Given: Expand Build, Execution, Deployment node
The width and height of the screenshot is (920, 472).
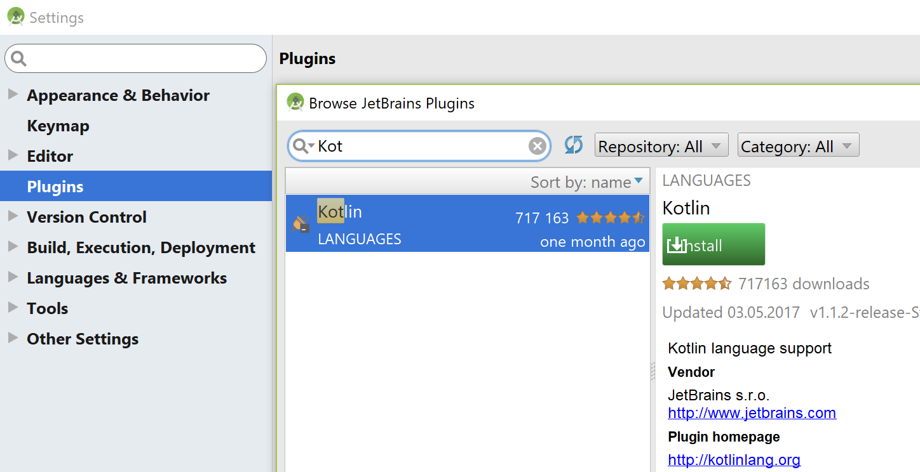Looking at the screenshot, I should (13, 247).
